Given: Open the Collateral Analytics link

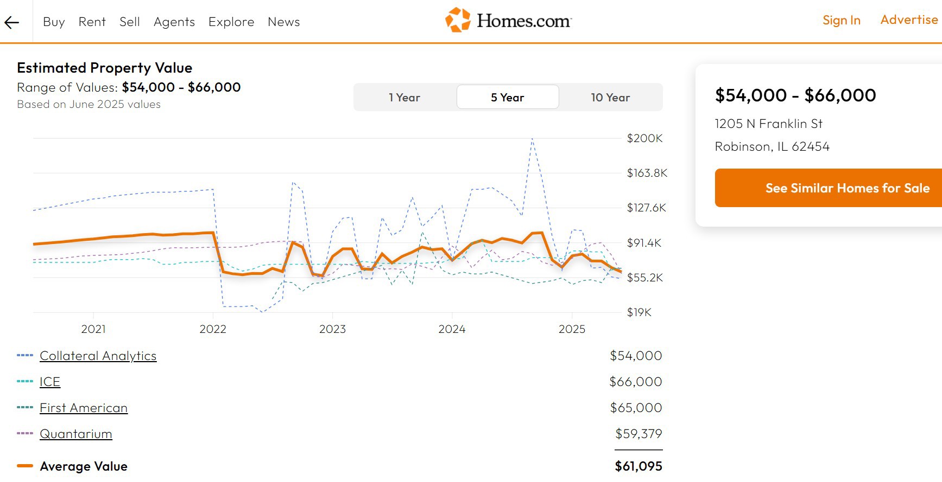Looking at the screenshot, I should 98,356.
